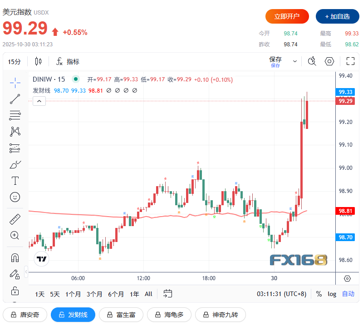Select the XABCD pattern tool
The image size is (363, 326).
coord(15,131)
